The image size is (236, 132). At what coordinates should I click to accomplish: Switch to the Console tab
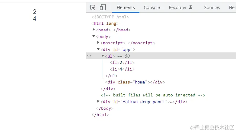coord(152,7)
